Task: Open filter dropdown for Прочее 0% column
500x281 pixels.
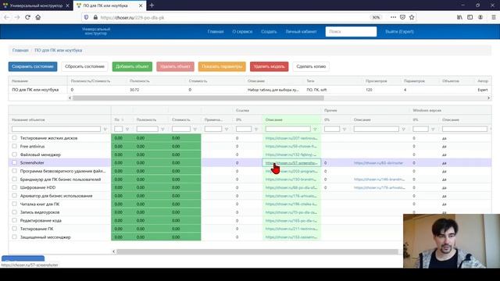Action: 345,130
